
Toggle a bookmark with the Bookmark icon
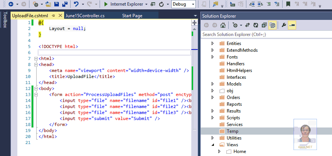288,4
